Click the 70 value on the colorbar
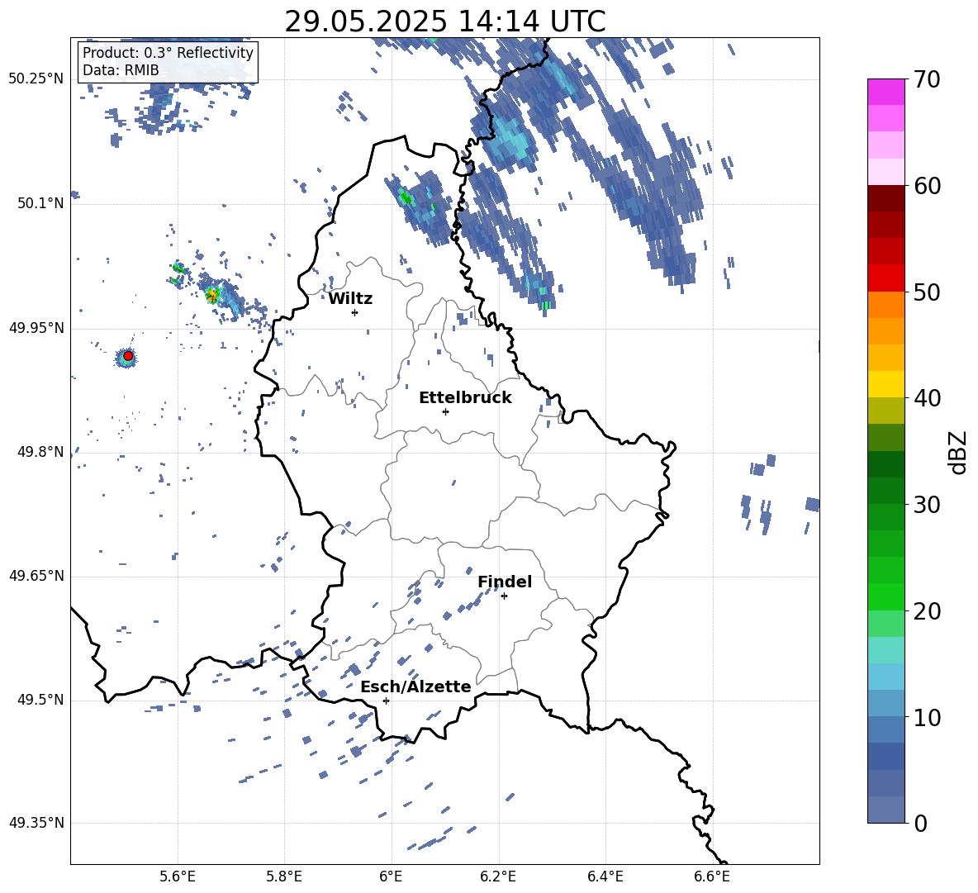Viewport: 978px width, 893px height. (x=927, y=79)
